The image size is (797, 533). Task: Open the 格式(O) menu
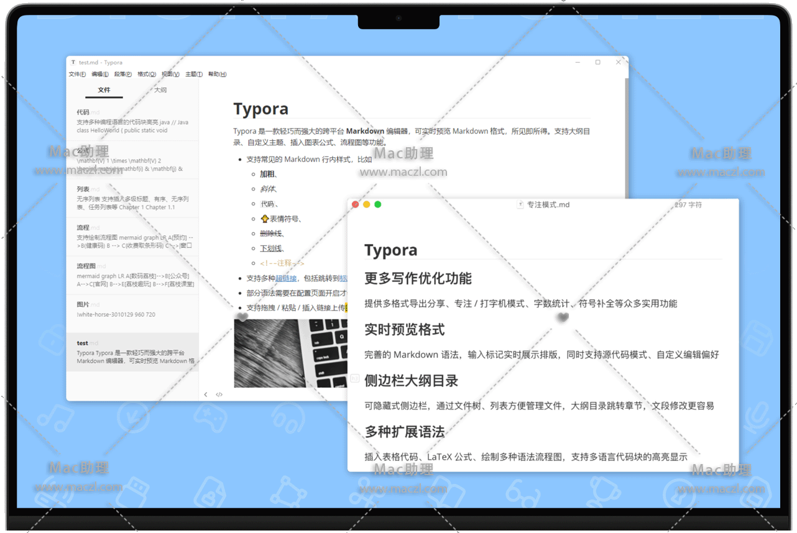(147, 75)
